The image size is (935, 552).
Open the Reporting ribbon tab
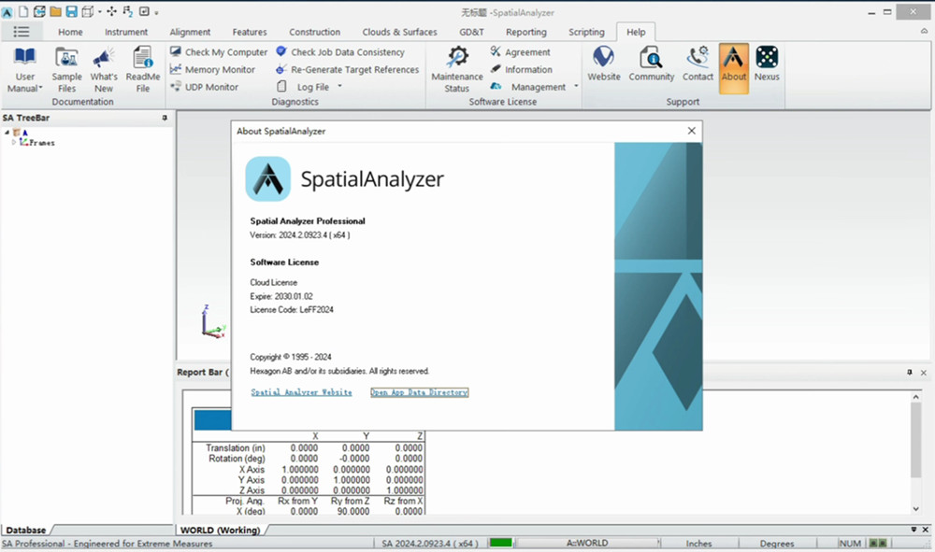pos(525,32)
